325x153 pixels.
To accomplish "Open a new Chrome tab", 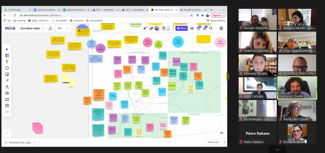I will pos(212,10).
